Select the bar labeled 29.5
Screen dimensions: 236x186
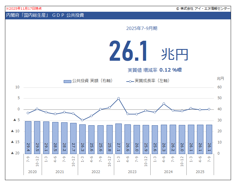click(37, 137)
